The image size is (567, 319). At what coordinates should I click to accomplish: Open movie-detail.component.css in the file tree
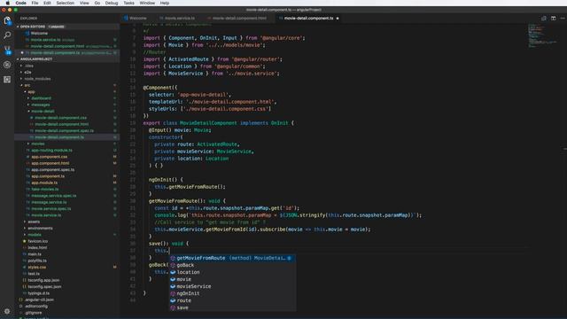click(61, 118)
